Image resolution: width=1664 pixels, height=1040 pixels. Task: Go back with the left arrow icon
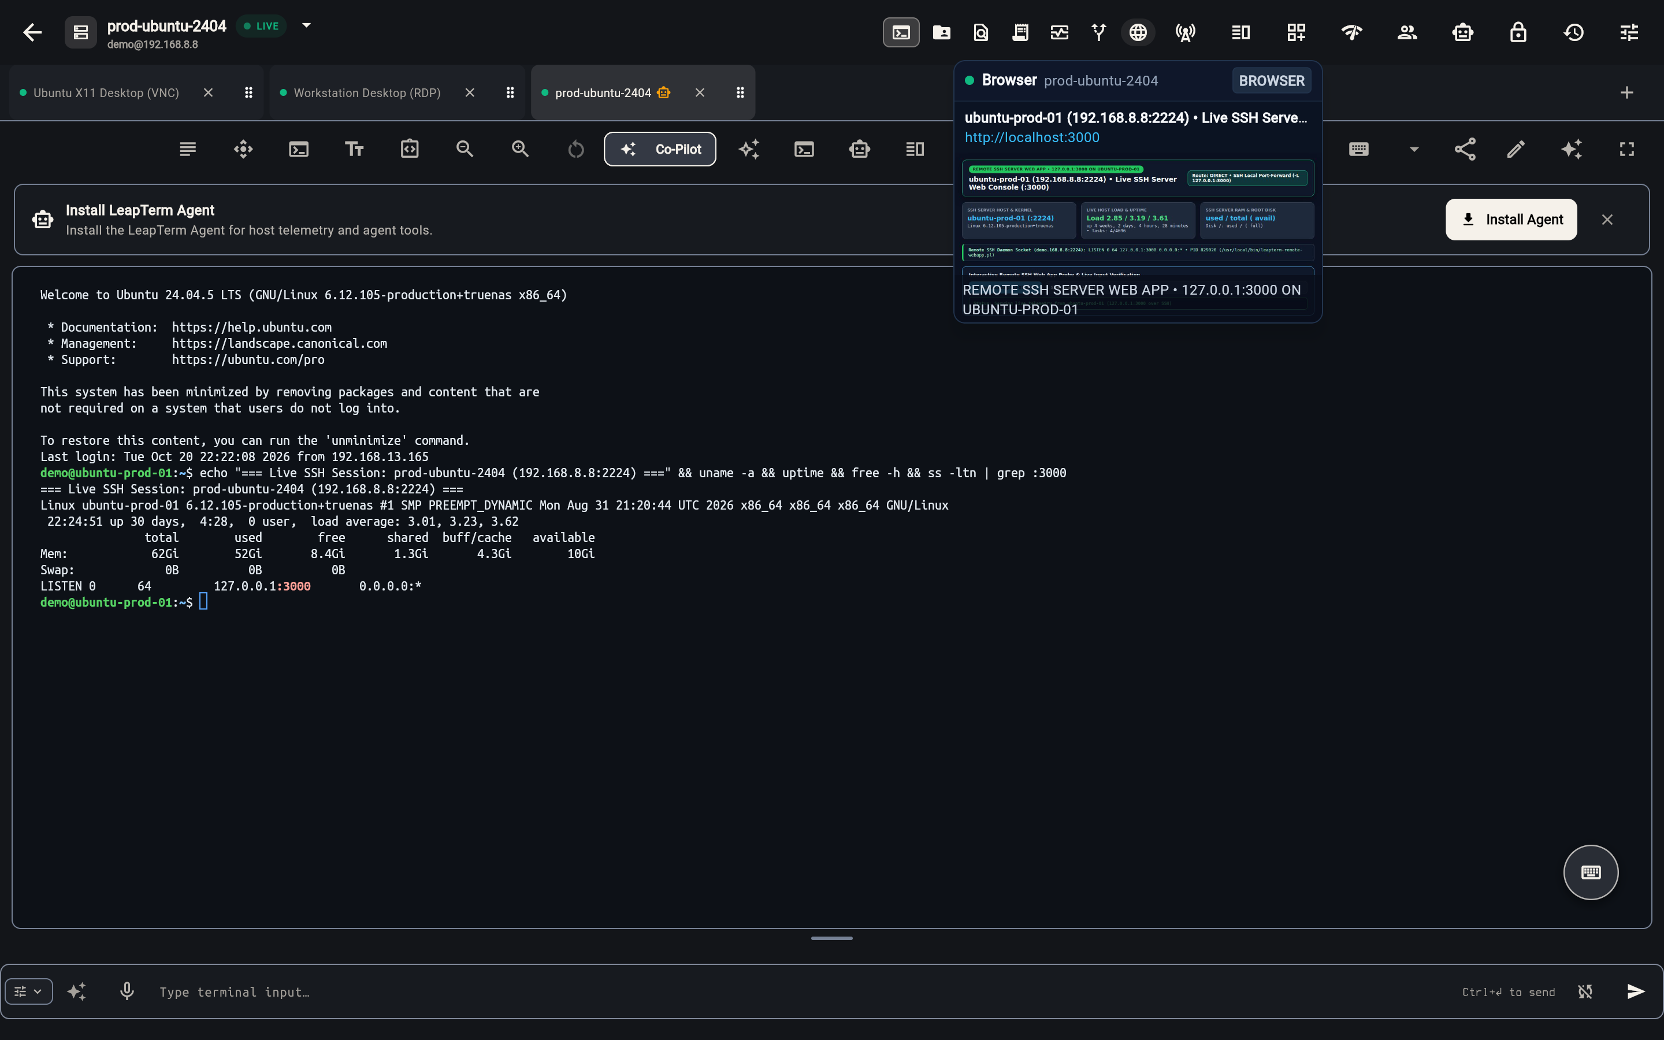click(32, 32)
